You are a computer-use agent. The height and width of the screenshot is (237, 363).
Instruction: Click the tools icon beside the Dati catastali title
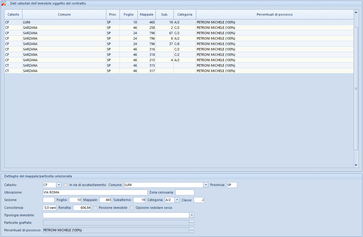tap(4, 3)
